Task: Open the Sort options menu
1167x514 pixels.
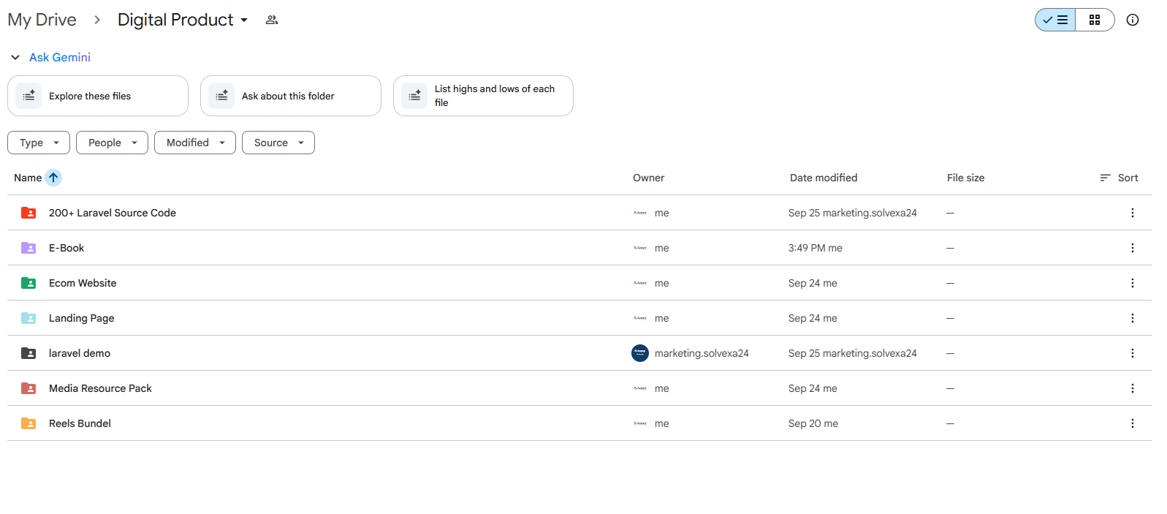Action: coord(1119,178)
